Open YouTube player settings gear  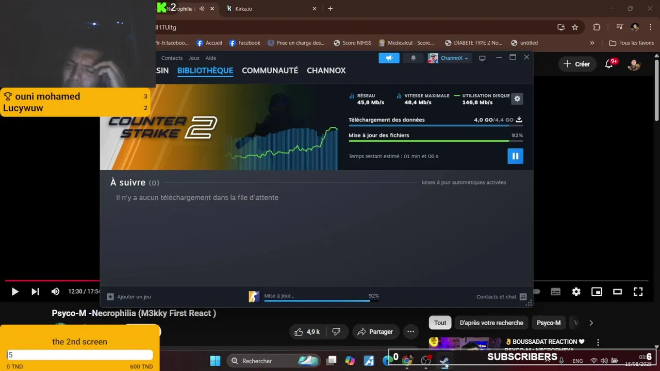(576, 292)
